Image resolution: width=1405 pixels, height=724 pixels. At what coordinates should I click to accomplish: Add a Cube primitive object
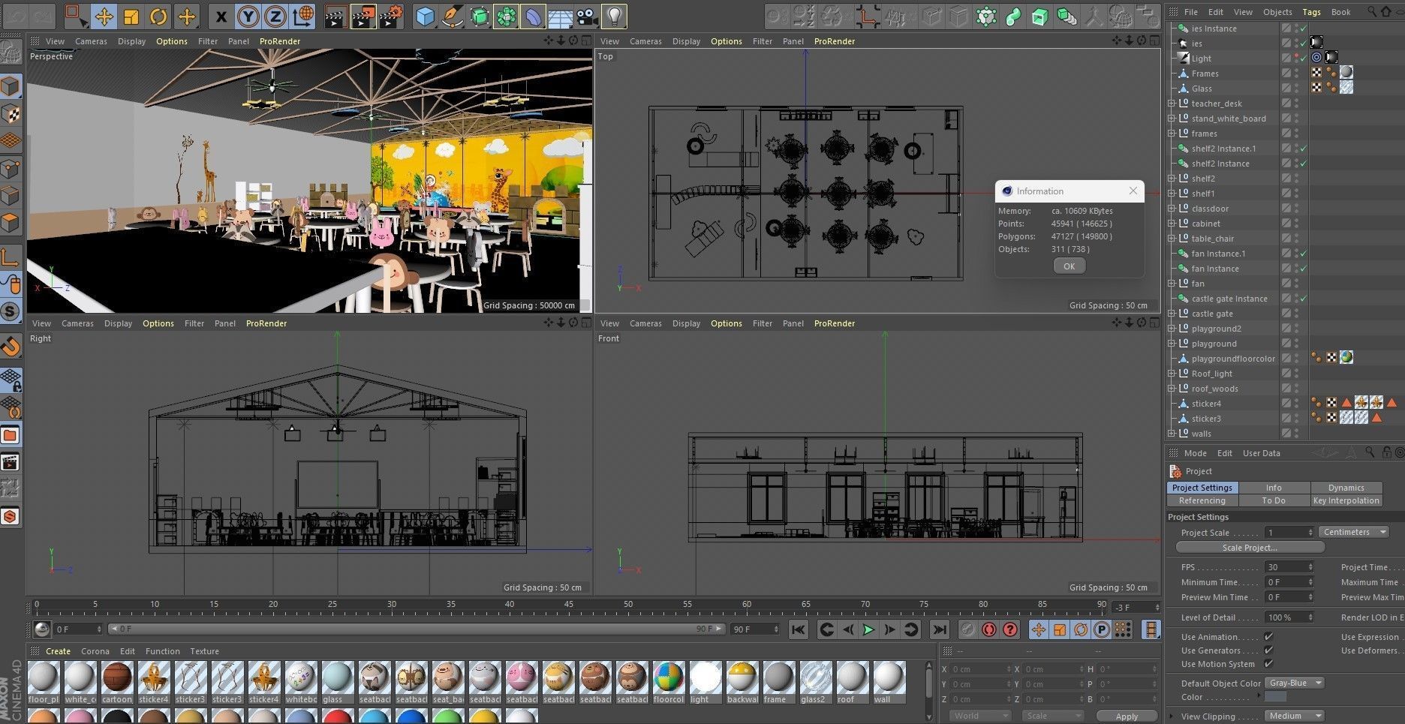point(426,16)
